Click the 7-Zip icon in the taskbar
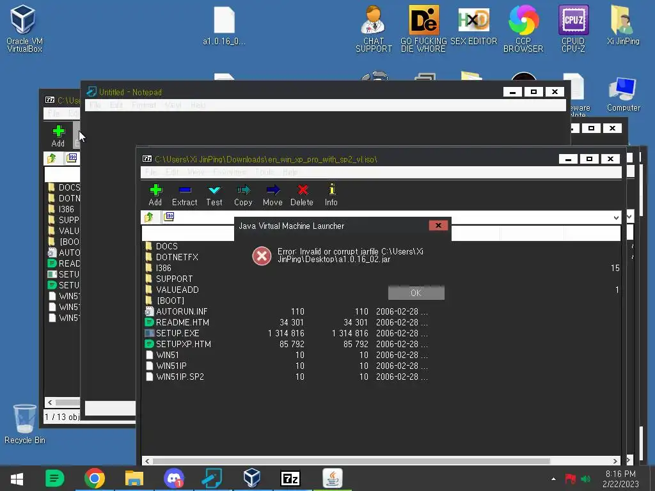 tap(290, 478)
